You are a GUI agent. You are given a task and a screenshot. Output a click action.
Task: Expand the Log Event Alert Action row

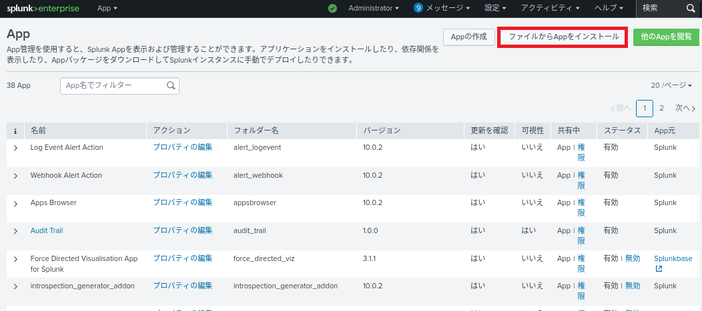point(15,148)
